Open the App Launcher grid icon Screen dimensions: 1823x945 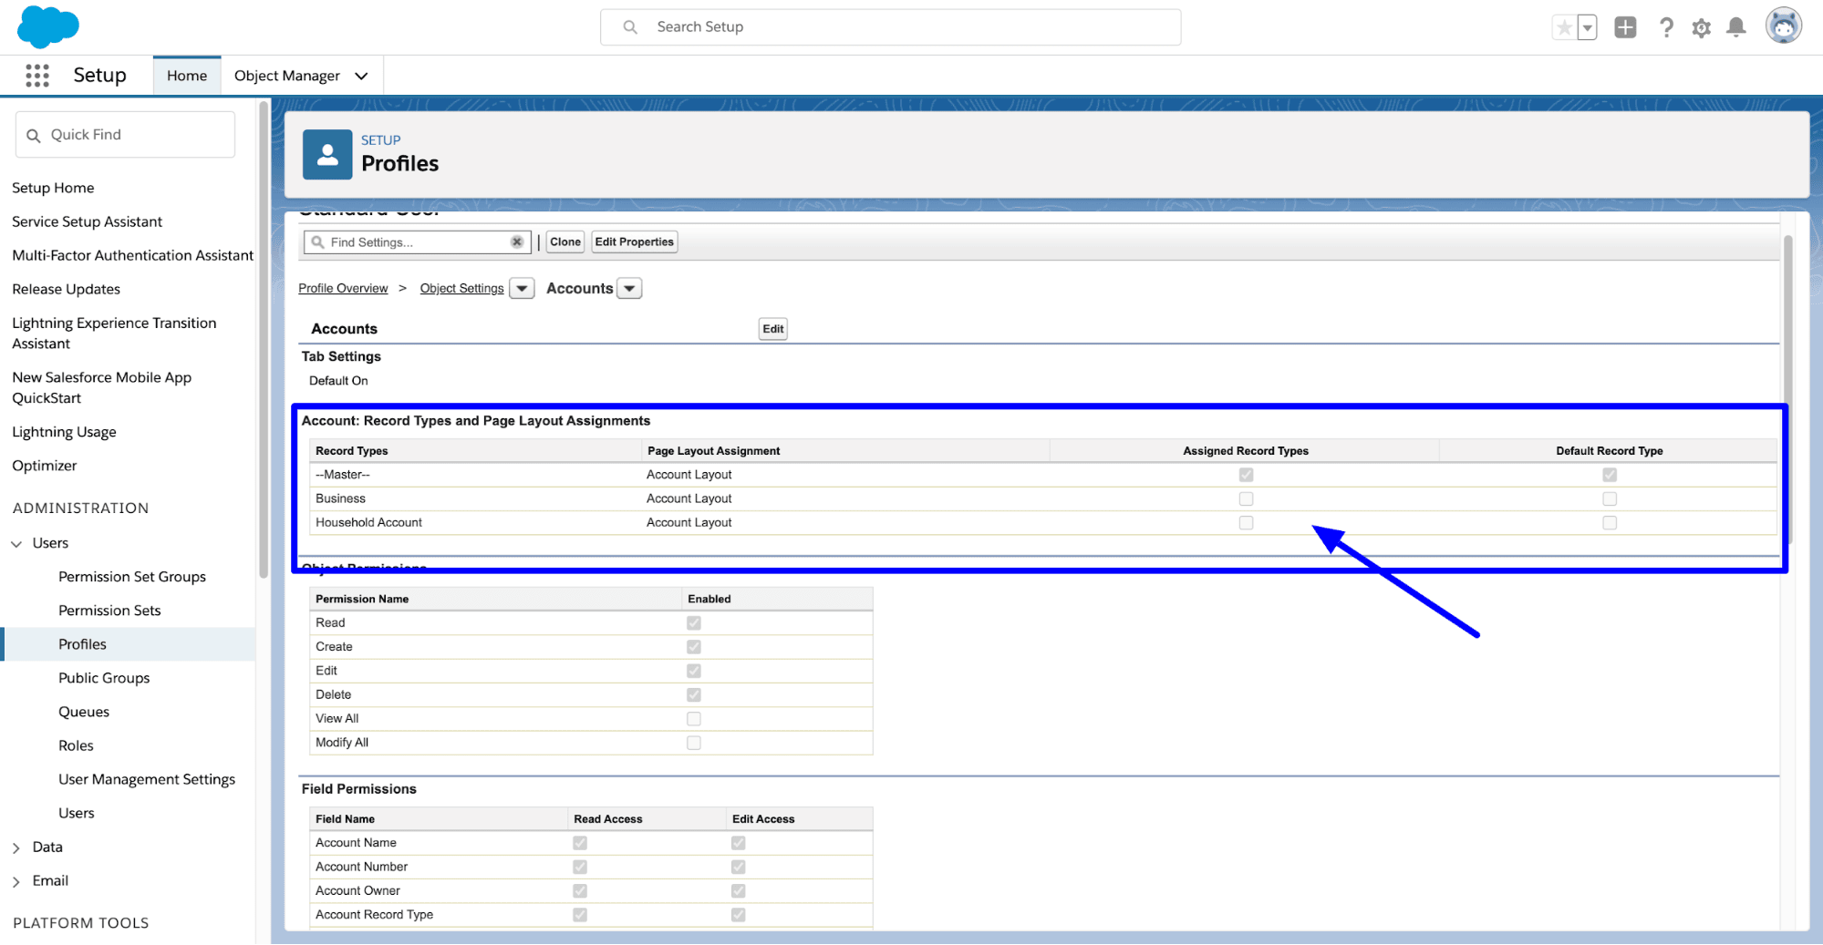(37, 76)
